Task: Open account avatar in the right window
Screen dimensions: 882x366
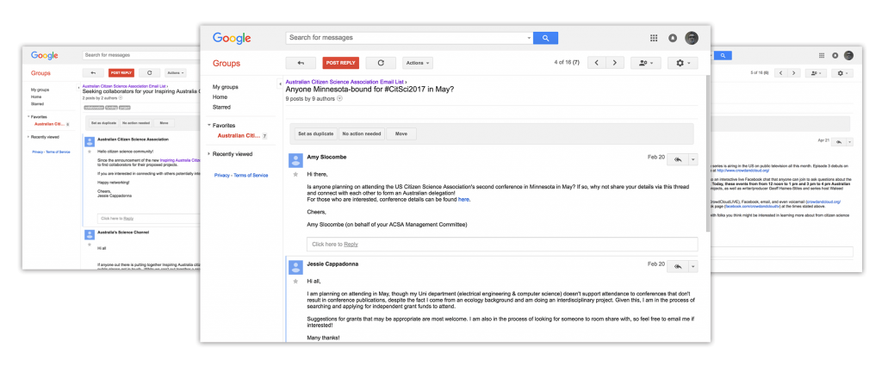Action: (848, 56)
